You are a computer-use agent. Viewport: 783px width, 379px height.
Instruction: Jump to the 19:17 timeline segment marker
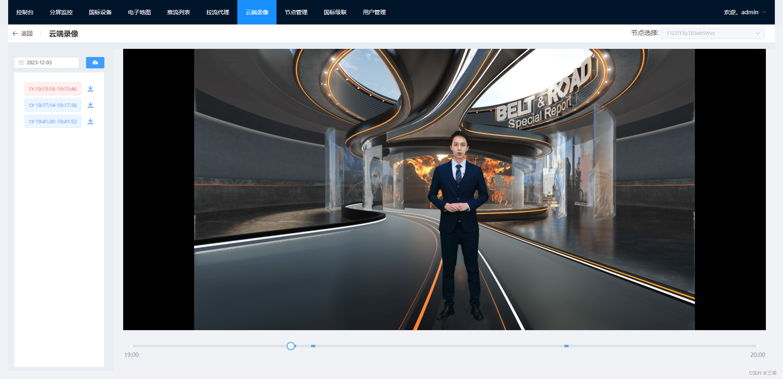pos(313,346)
